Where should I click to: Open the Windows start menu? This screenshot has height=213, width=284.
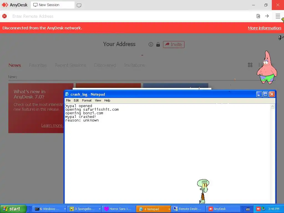[x=13, y=209]
